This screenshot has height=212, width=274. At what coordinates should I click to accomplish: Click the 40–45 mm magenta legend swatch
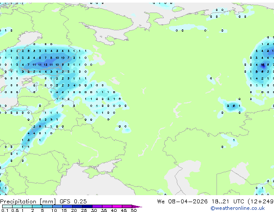pyautogui.click(x=117, y=206)
